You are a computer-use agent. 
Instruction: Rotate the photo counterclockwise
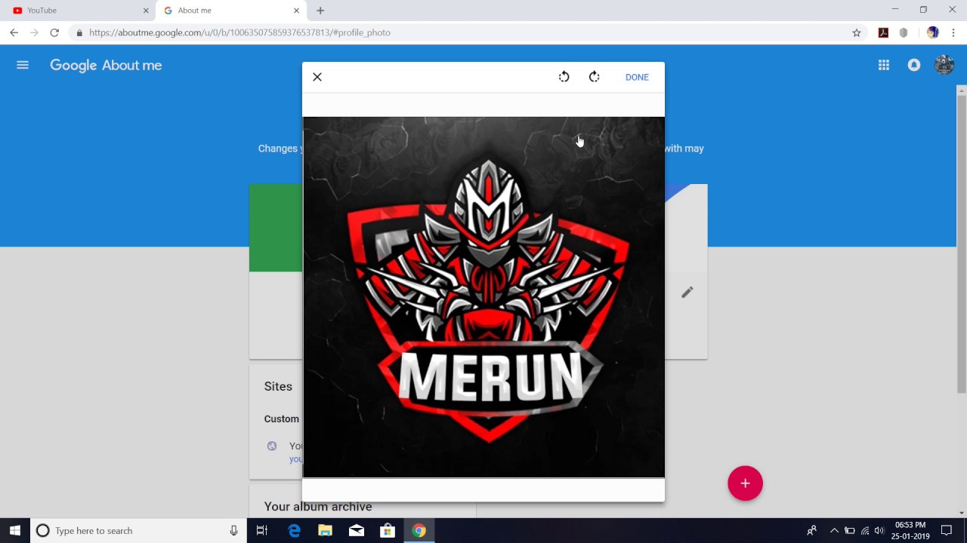[x=564, y=77]
